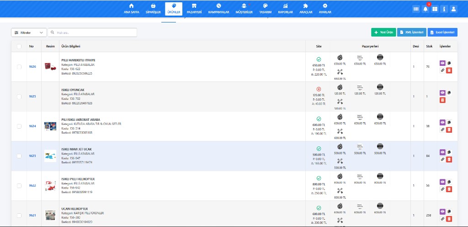The image size is (468, 227).
Task: Toggle visibility eye for product 9625
Action: 442,93
